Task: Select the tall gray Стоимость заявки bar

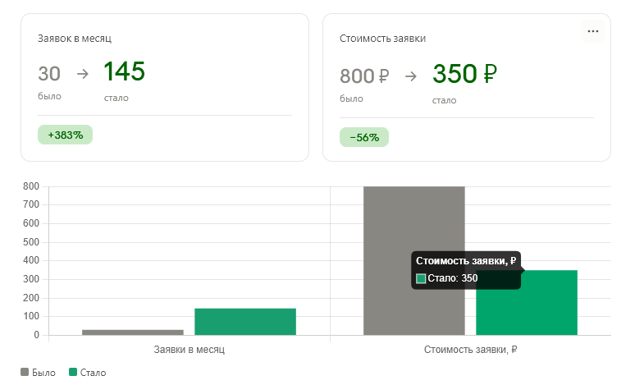Action: tap(414, 260)
